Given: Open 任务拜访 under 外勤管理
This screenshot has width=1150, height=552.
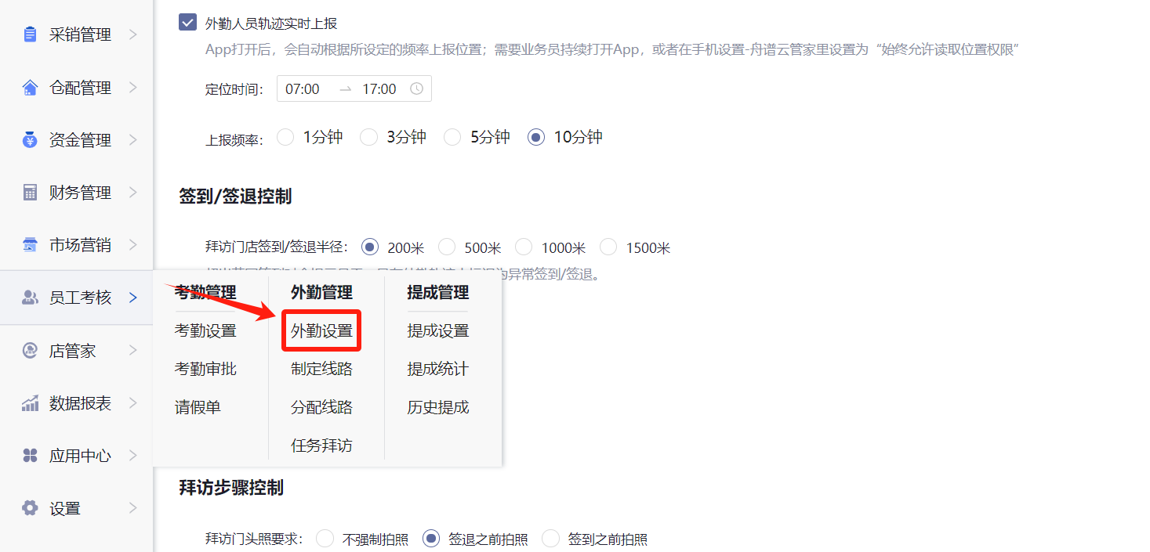Looking at the screenshot, I should 321,446.
